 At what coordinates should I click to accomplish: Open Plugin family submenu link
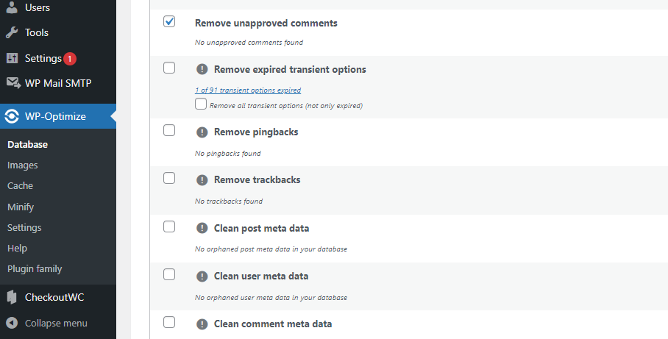(x=35, y=268)
